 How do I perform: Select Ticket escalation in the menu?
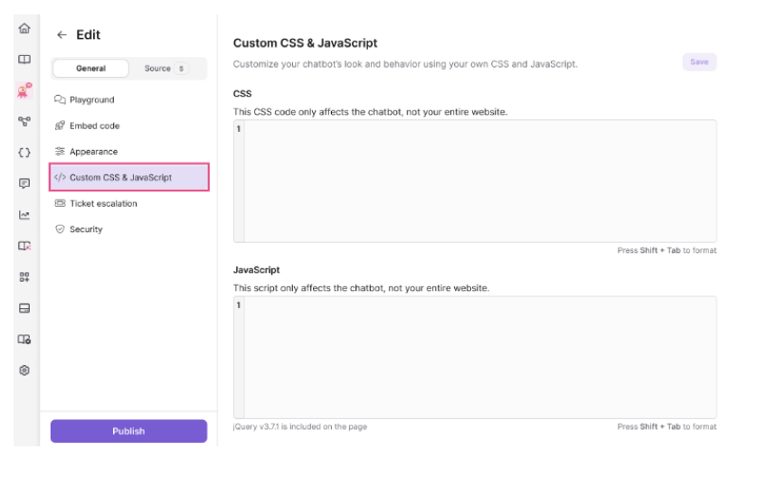point(103,203)
